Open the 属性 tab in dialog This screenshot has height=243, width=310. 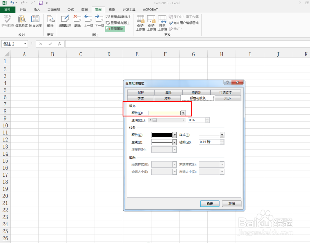169,92
